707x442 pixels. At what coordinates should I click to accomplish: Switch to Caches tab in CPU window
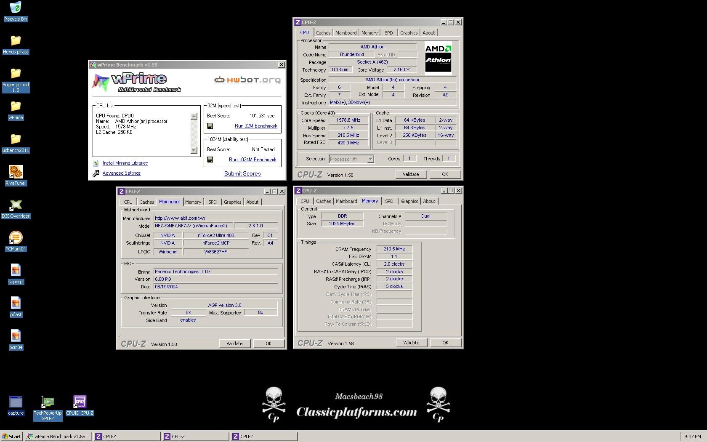[x=323, y=33]
